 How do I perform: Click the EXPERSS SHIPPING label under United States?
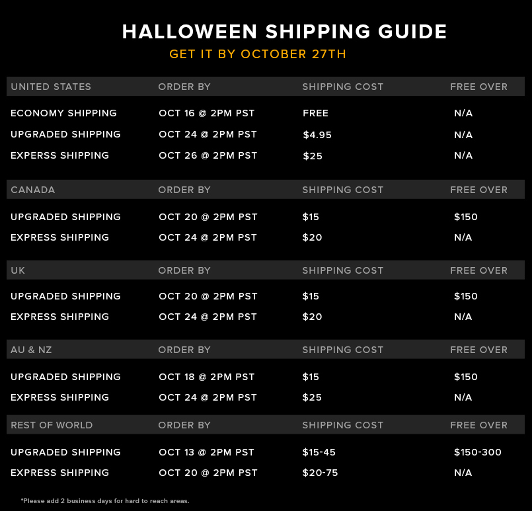(x=59, y=155)
